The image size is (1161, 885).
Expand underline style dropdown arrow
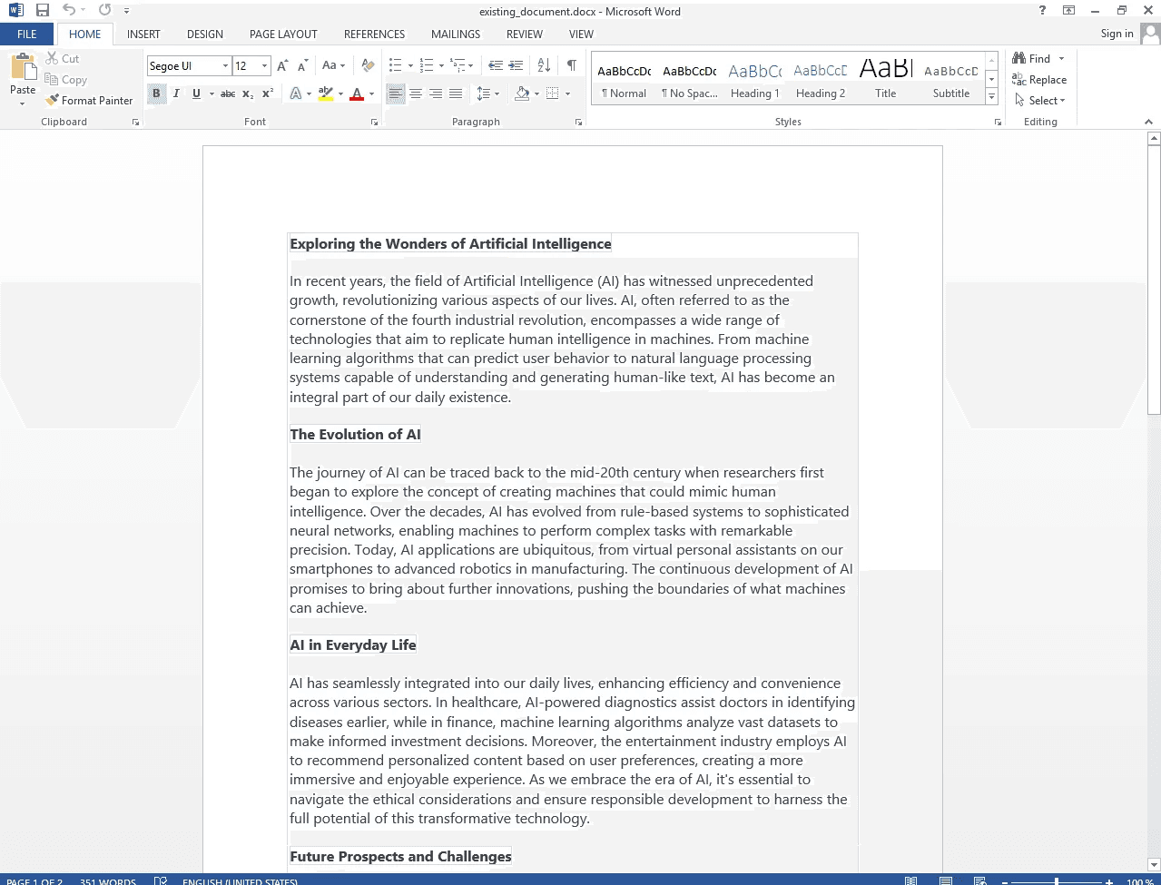[x=212, y=93]
